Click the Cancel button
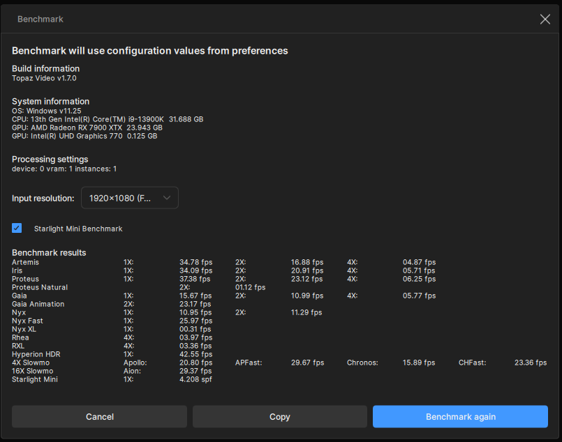The height and width of the screenshot is (442, 562). coord(100,417)
